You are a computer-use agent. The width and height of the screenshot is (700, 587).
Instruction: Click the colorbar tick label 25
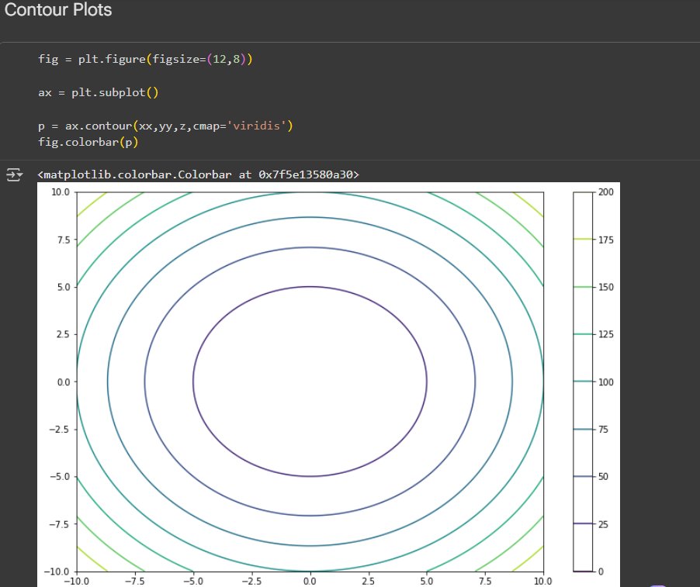603,524
